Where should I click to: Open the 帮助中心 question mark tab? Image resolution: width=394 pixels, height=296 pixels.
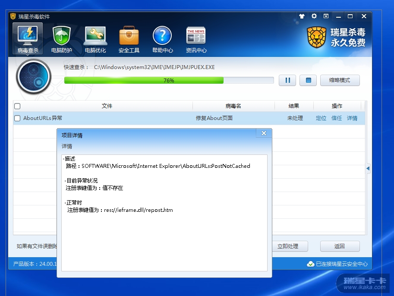pos(163,39)
